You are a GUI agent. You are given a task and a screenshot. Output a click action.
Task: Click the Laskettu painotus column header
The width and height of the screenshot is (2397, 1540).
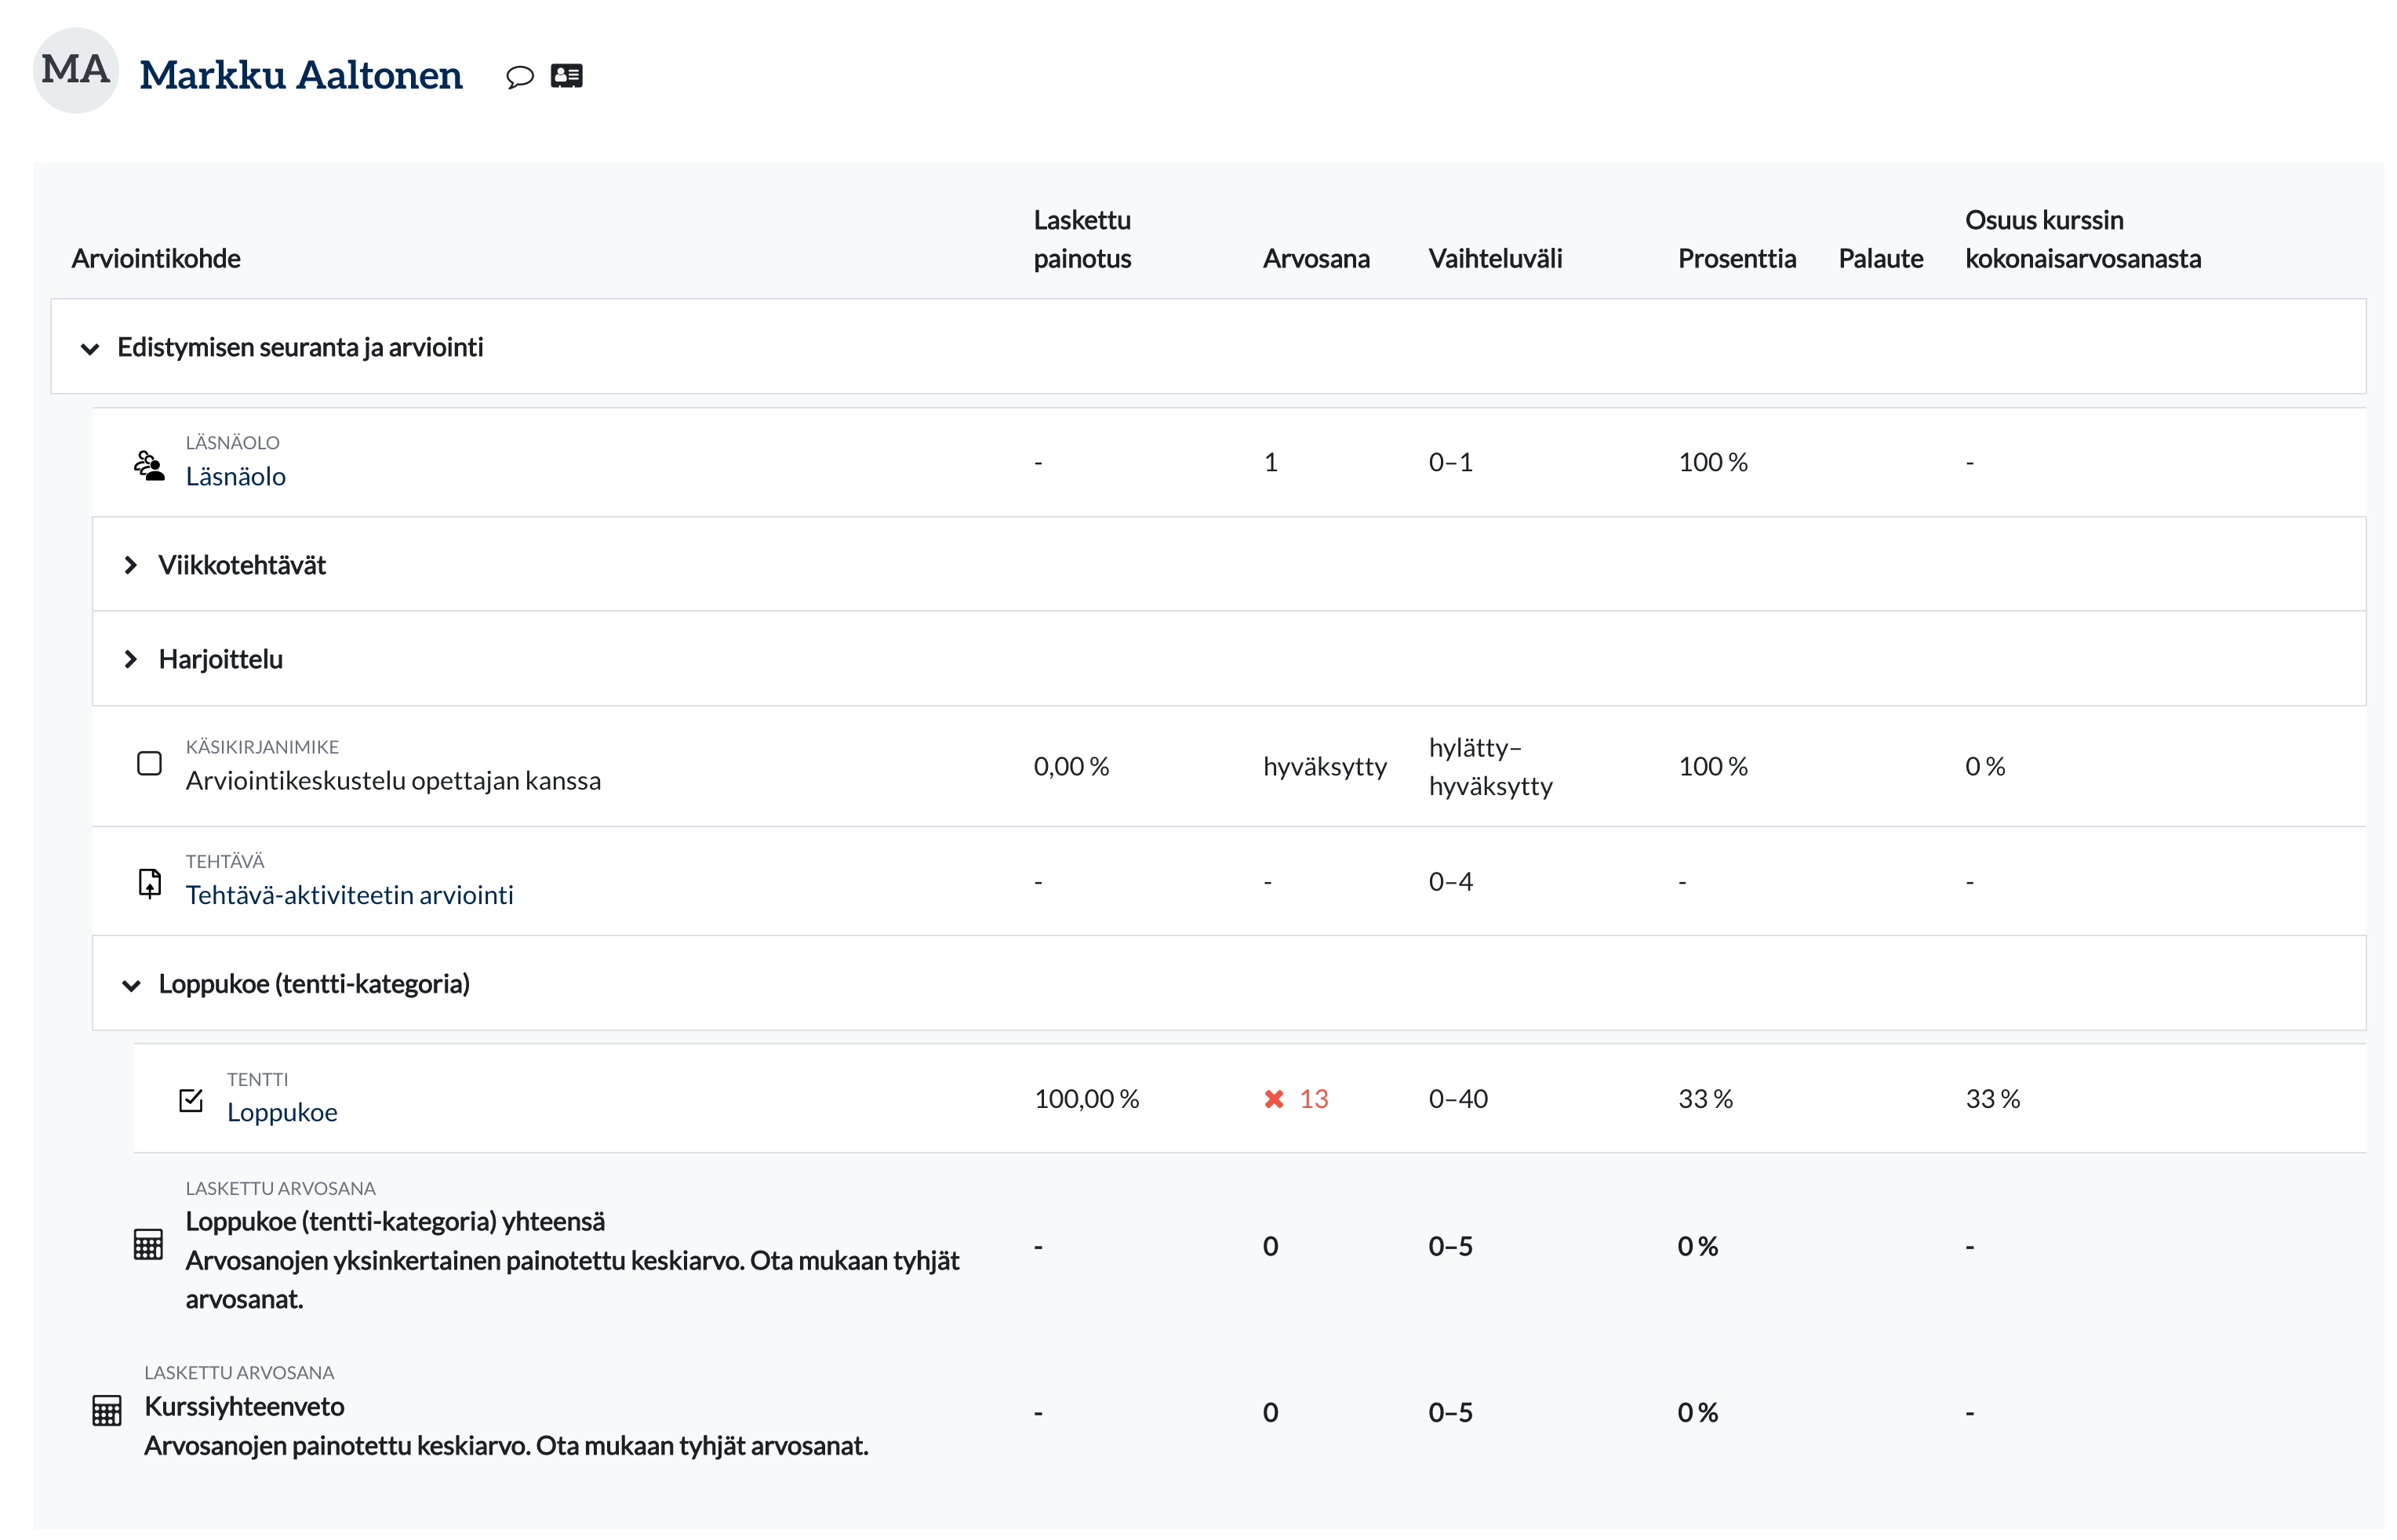point(1082,240)
